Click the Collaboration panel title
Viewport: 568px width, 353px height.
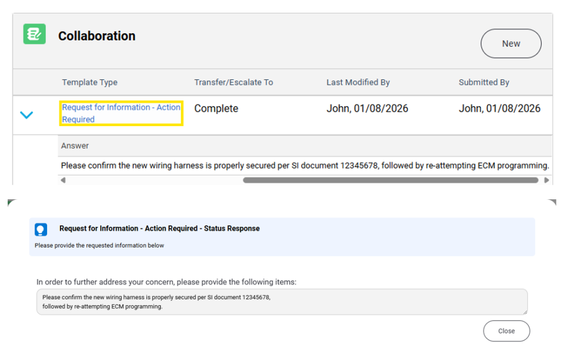pyautogui.click(x=97, y=36)
